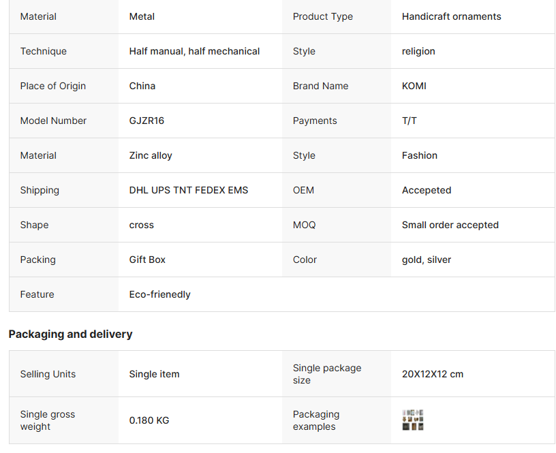This screenshot has height=453, width=556.
Task: Click the Packaging and delivery heading
Action: click(x=70, y=334)
